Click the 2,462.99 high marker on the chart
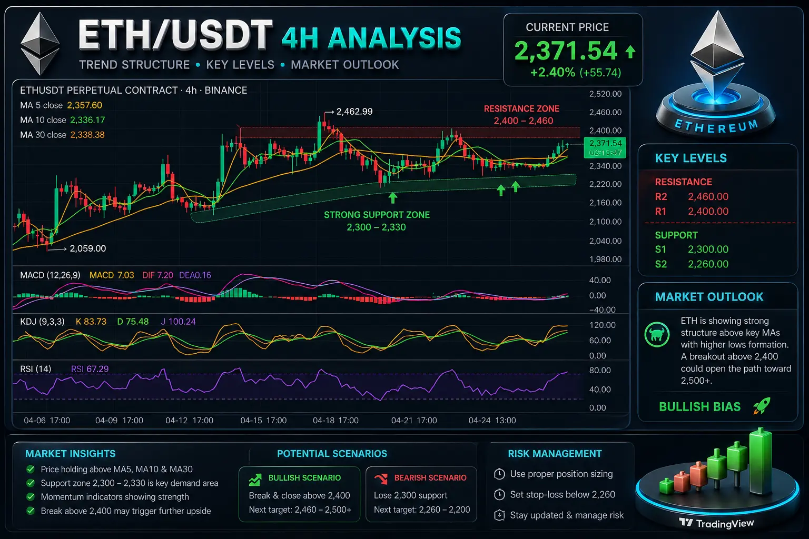 pos(354,112)
